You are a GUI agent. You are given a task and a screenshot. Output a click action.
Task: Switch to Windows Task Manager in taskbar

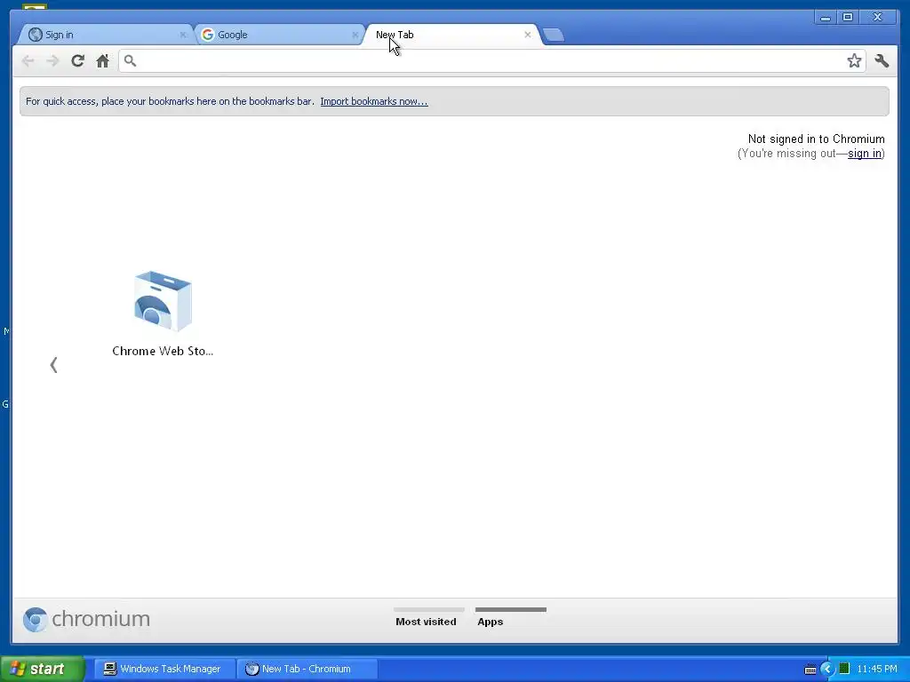[164, 669]
